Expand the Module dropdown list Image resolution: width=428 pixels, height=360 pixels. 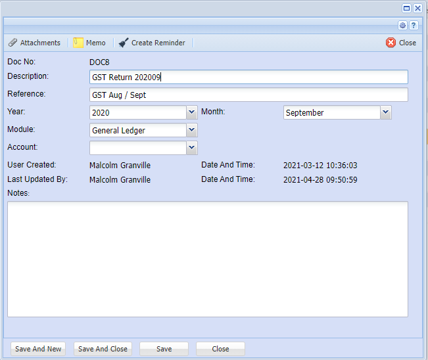191,130
